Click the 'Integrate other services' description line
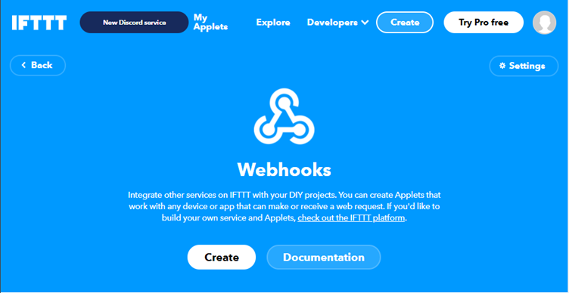 pos(284,195)
